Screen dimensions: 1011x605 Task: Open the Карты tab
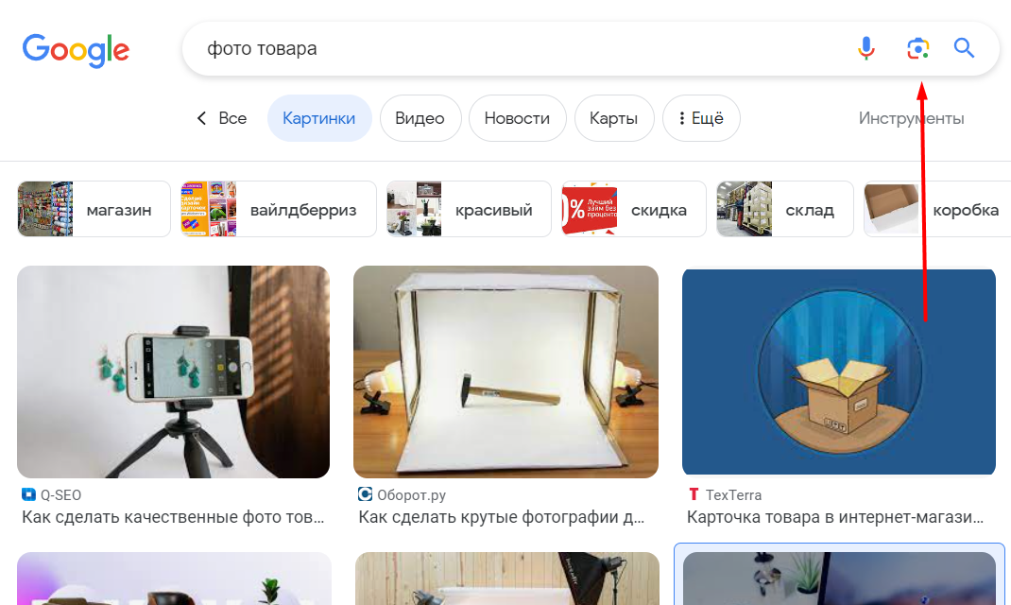(x=614, y=117)
